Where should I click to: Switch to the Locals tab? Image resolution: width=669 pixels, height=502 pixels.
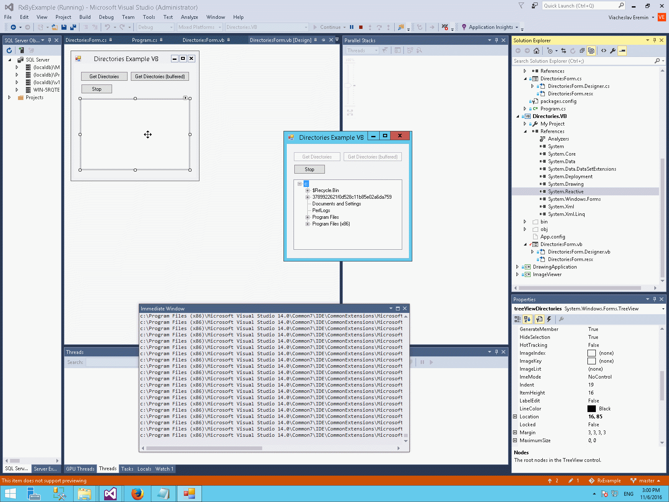pos(144,469)
